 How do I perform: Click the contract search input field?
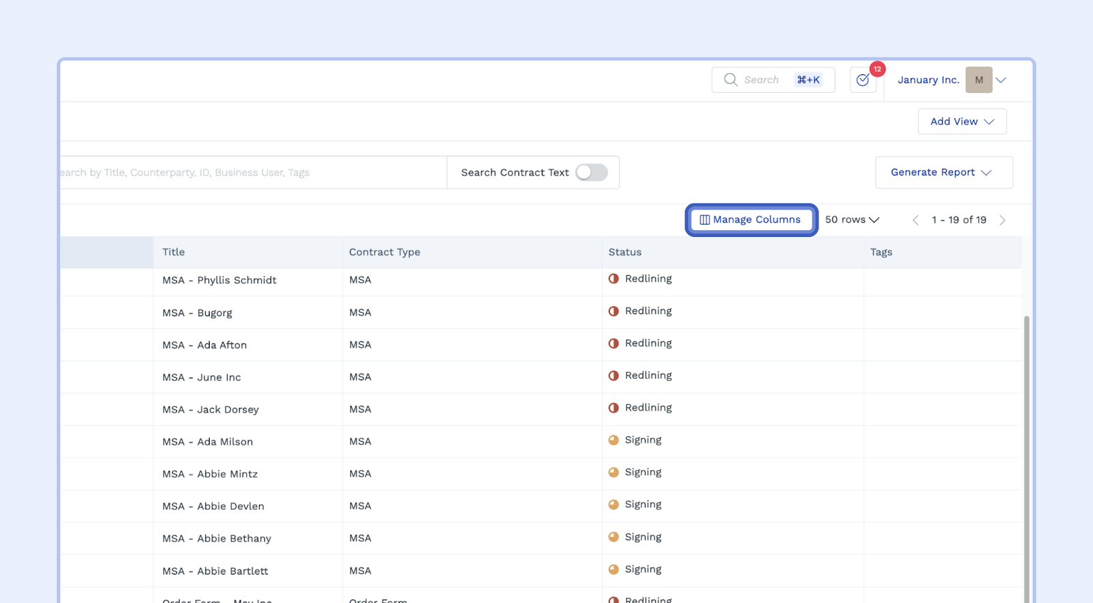(253, 173)
